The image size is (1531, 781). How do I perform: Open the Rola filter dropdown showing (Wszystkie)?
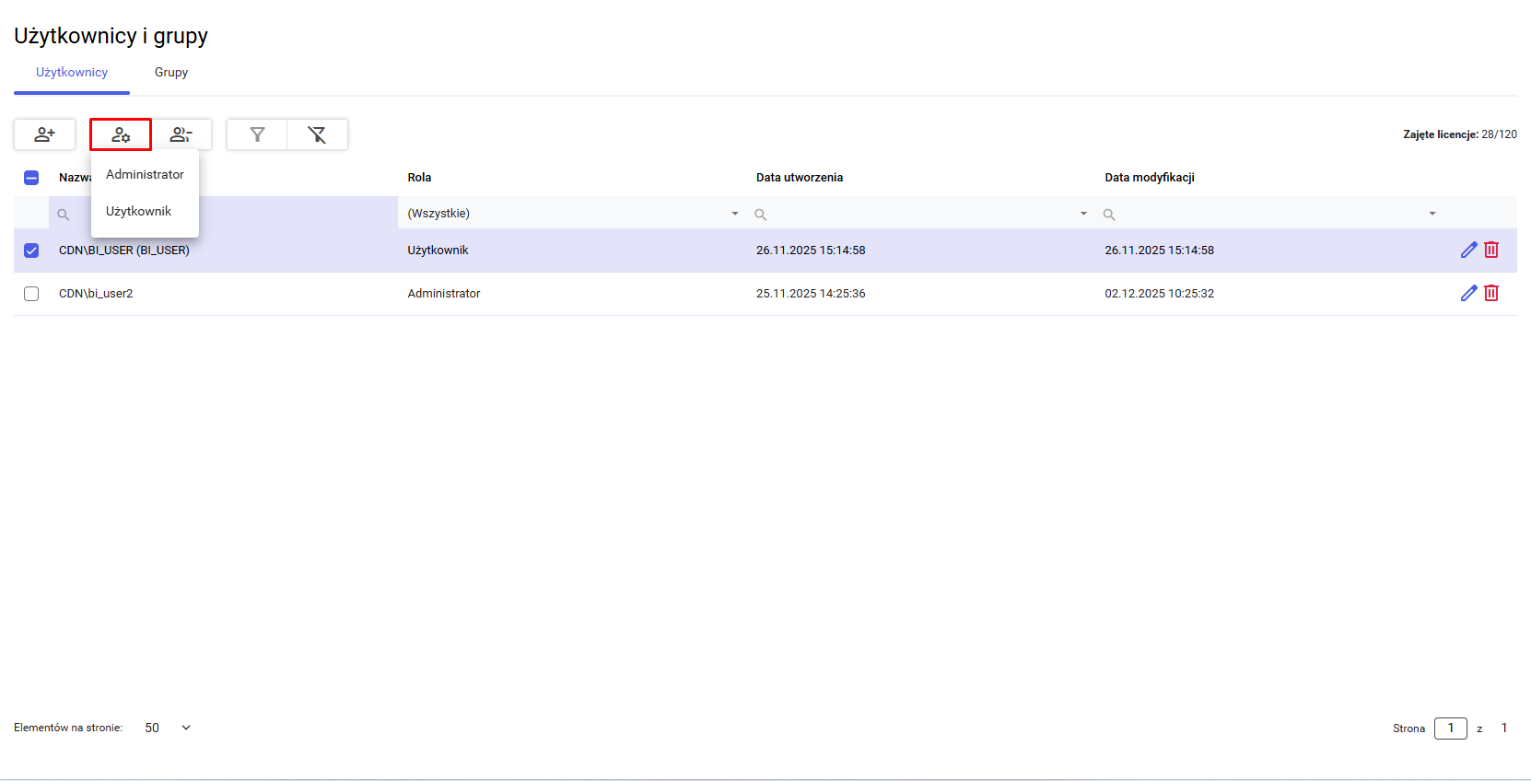[x=572, y=214]
